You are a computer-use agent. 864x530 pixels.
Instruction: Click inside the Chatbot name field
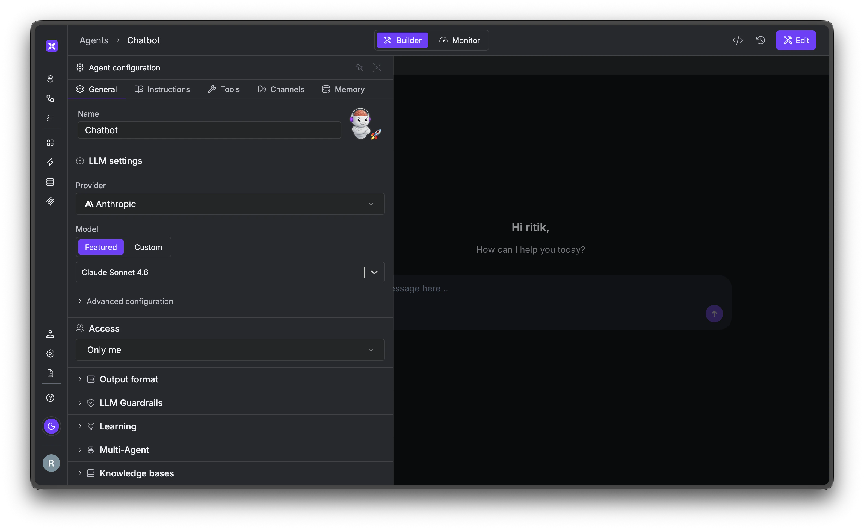pos(209,130)
